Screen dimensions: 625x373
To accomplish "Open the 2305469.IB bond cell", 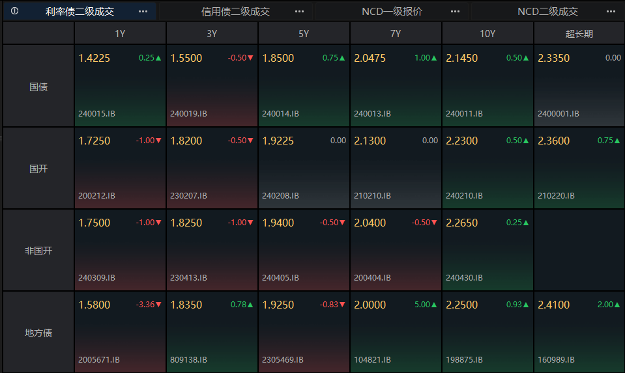I will [304, 332].
